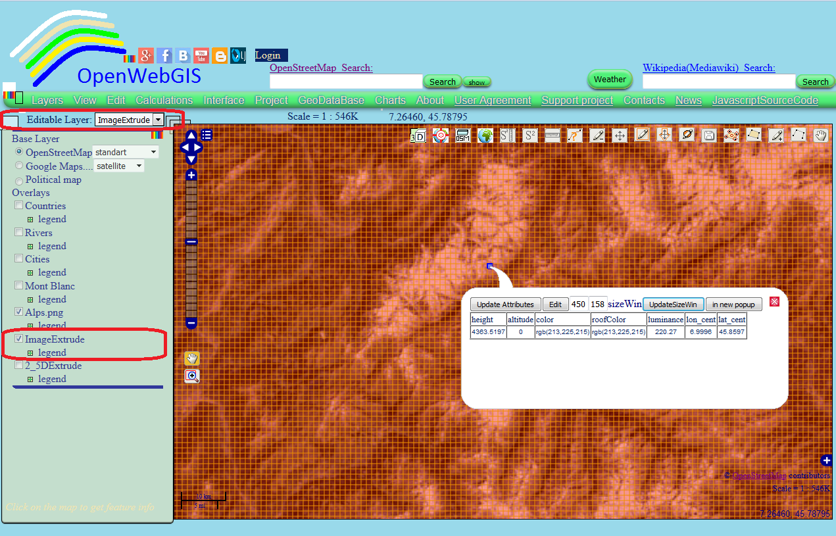The image size is (836, 536).
Task: Click the Update Attributes button
Action: click(x=506, y=305)
